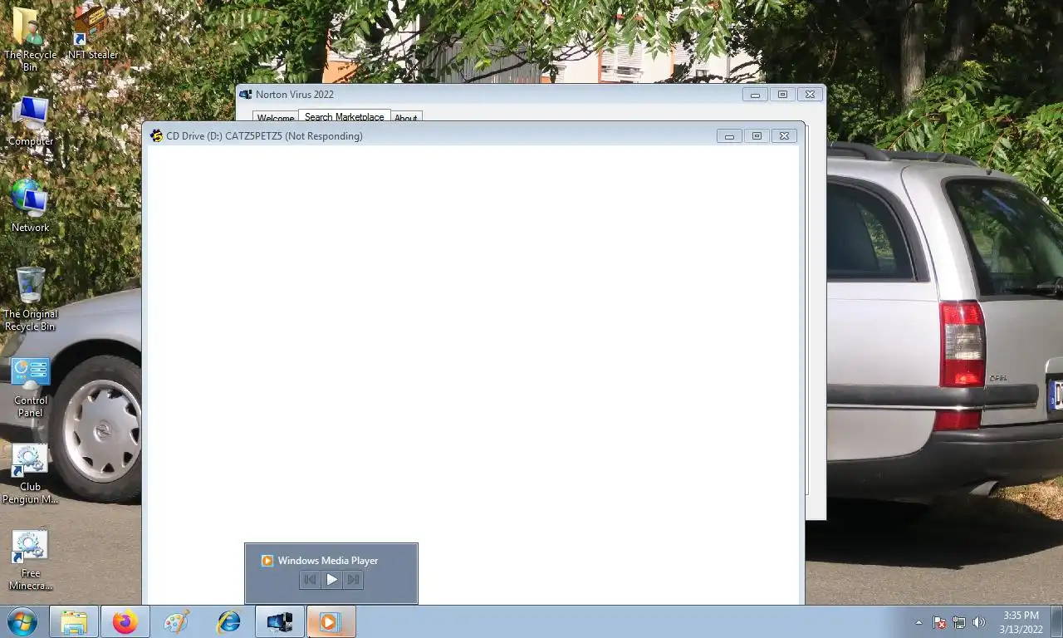Maximize the CD Drive (D:) CATZ5PETZ5 window
The height and width of the screenshot is (638, 1063).
point(757,136)
